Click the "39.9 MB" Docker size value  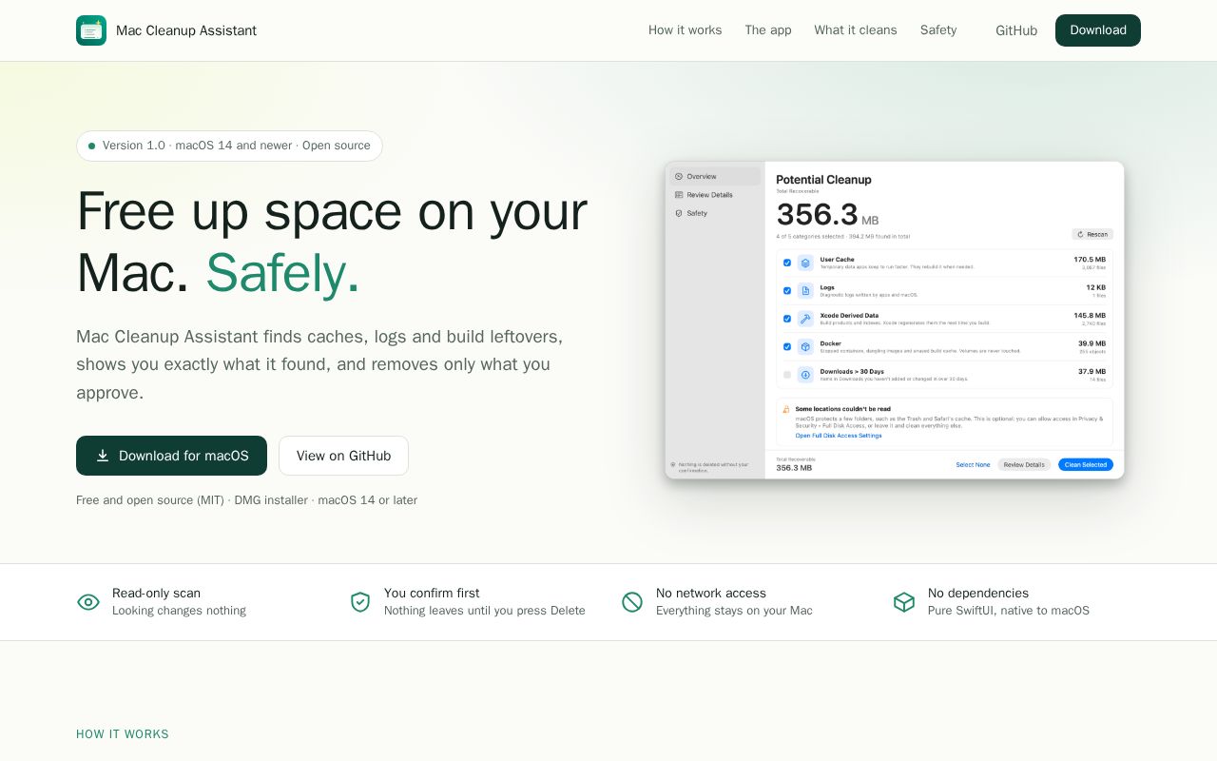pos(1091,343)
